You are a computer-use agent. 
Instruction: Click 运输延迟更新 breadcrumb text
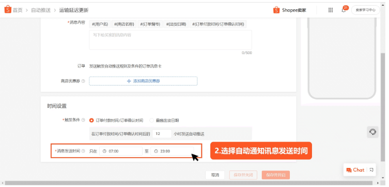pyautogui.click(x=74, y=10)
